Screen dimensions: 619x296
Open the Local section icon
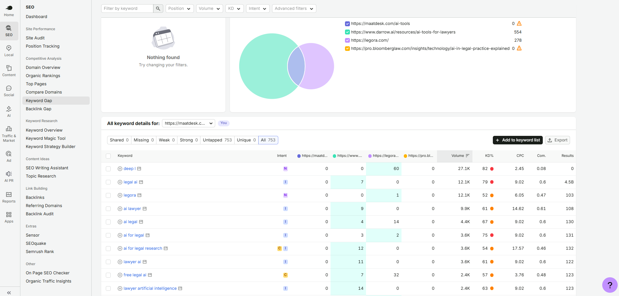click(x=9, y=51)
